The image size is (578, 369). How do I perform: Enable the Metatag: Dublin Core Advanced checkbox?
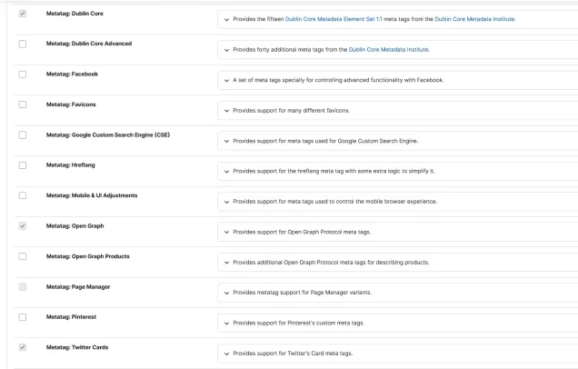click(x=23, y=45)
